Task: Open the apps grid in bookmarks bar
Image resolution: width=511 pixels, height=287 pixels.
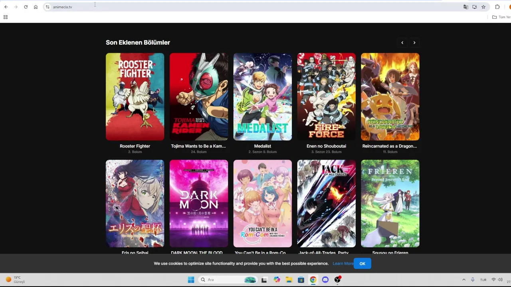Action: coord(5,17)
